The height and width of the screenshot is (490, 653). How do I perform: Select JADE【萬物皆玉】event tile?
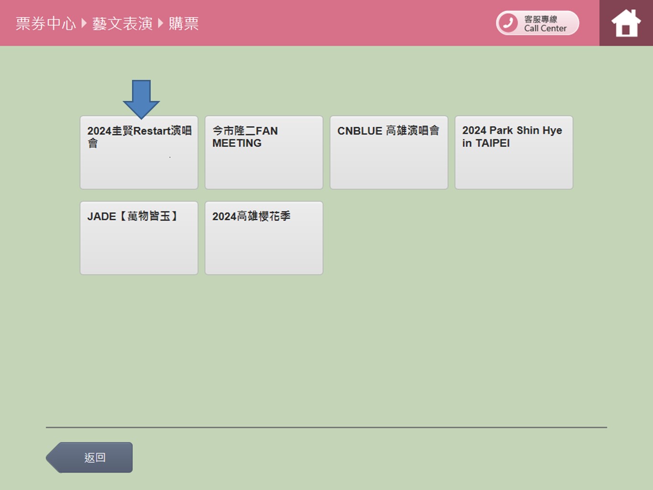coord(139,238)
